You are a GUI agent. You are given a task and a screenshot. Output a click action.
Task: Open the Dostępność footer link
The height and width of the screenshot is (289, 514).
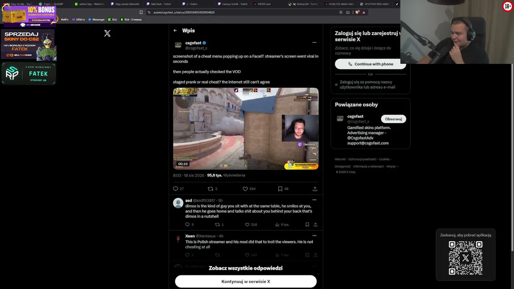click(343, 166)
